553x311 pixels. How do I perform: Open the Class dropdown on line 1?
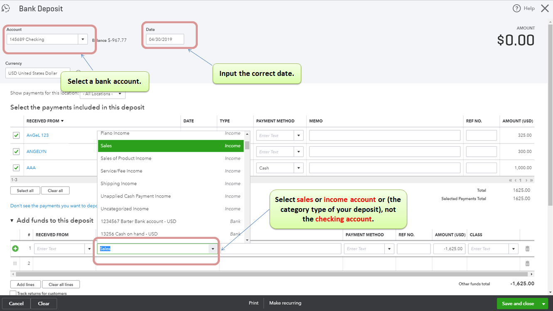coord(514,249)
